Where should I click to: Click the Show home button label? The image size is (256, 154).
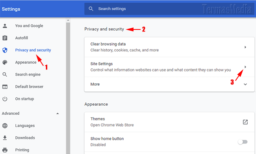107,139
